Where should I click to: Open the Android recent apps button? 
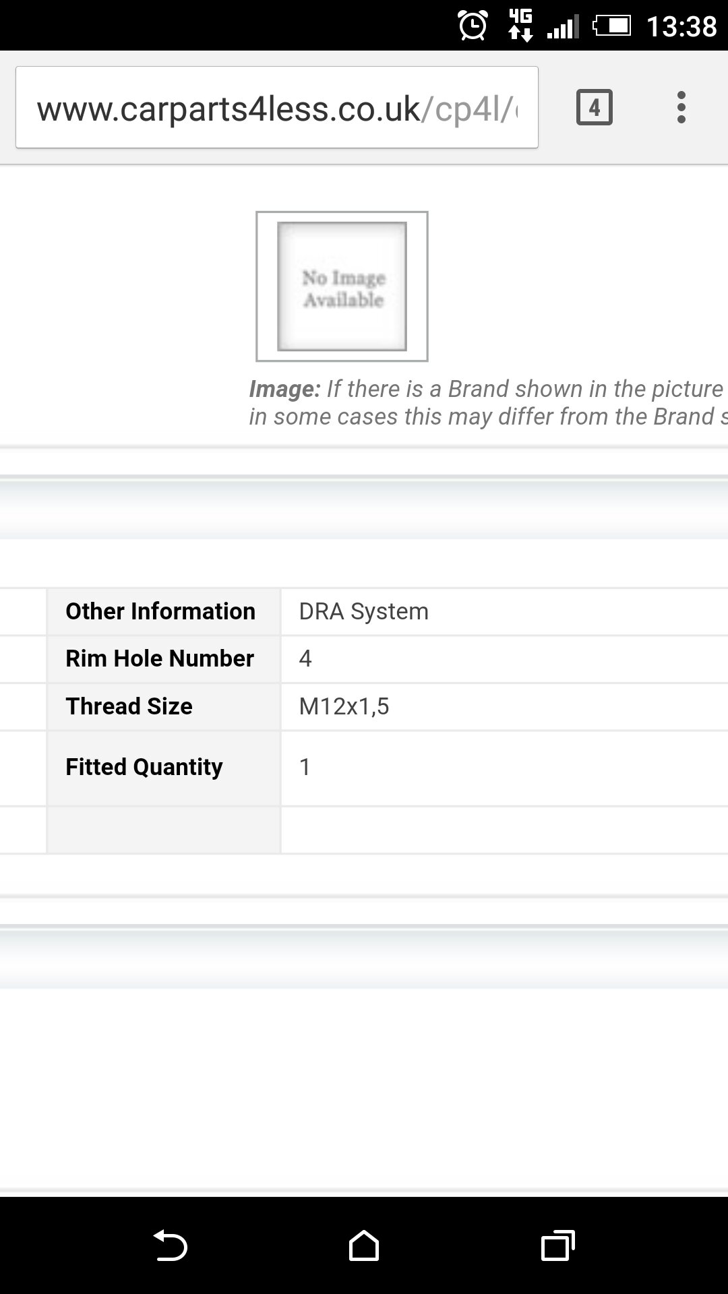[x=557, y=1245]
